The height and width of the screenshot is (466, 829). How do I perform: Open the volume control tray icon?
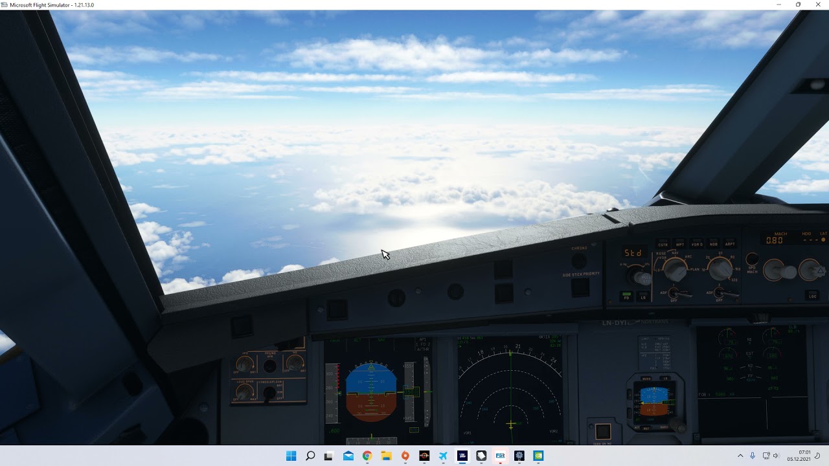pos(776,456)
